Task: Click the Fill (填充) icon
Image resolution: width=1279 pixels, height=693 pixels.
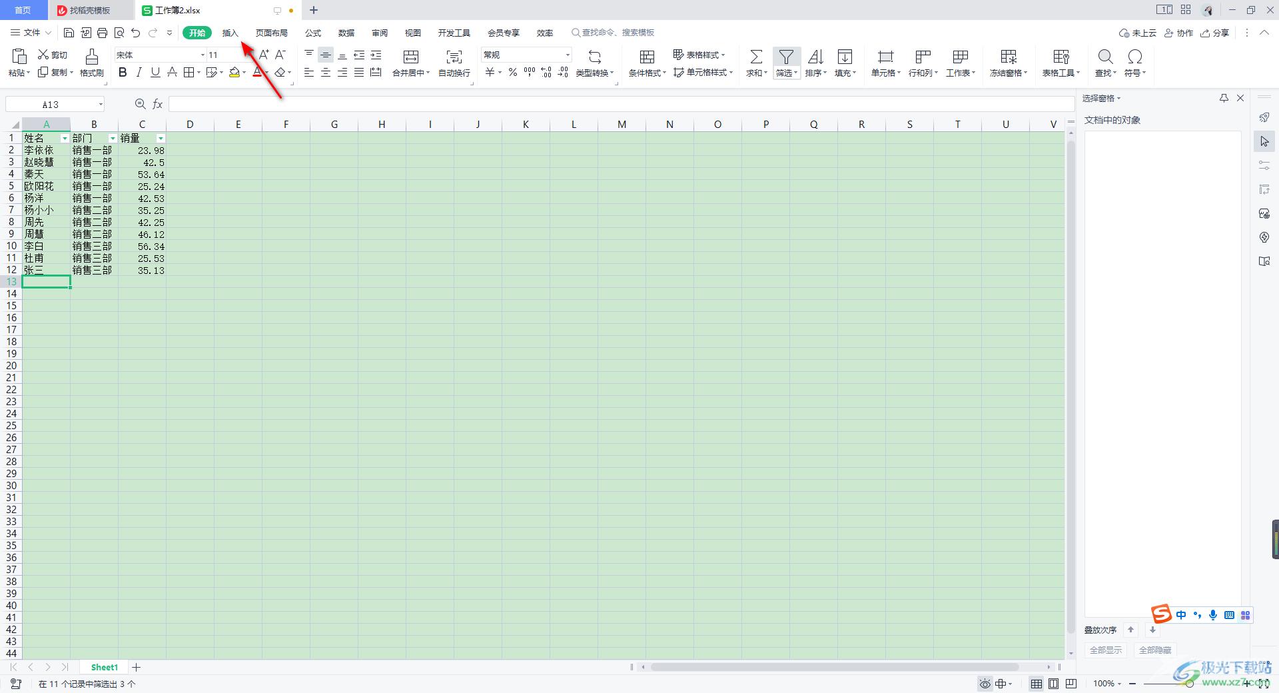Action: click(x=845, y=57)
